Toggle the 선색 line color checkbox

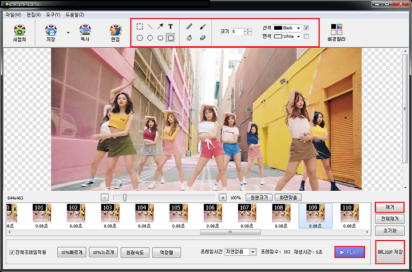tap(306, 28)
